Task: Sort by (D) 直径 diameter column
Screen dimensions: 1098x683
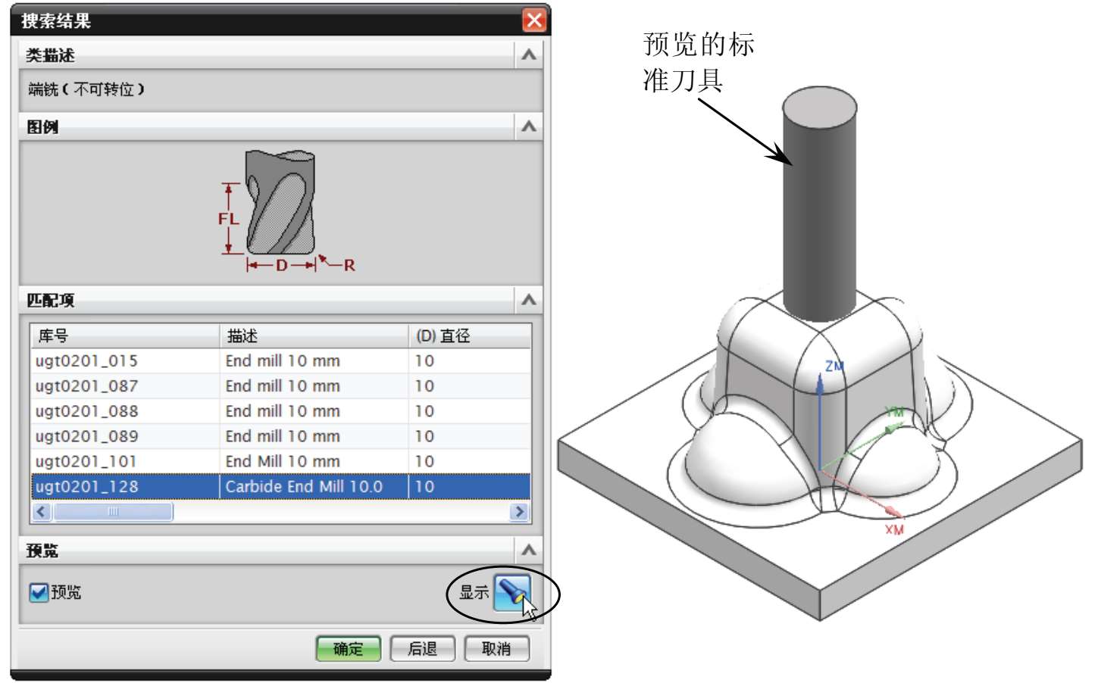Action: pos(468,335)
